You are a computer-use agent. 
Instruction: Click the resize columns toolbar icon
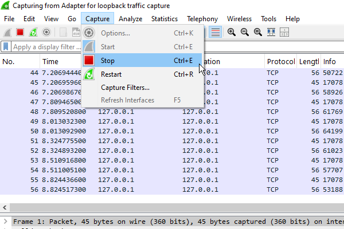(x=271, y=32)
